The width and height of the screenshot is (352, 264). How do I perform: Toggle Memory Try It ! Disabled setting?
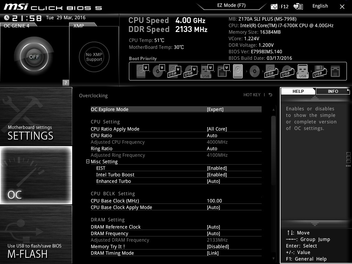point(176,246)
